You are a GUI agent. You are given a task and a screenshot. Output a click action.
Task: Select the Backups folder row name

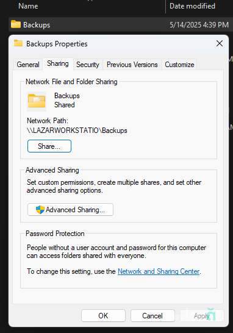(37, 25)
